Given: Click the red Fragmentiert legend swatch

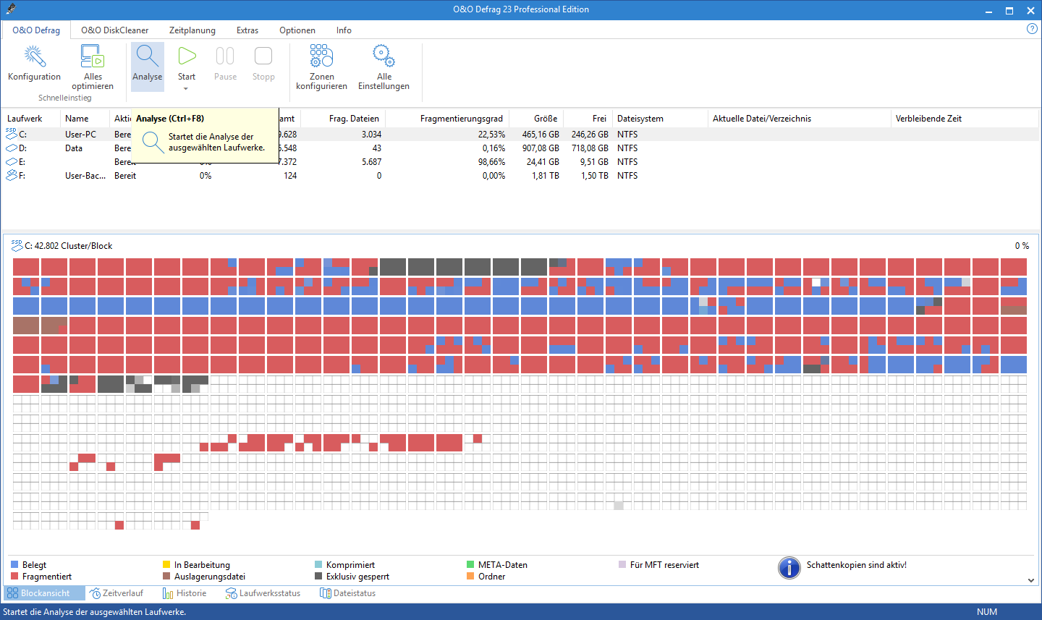Looking at the screenshot, I should point(14,576).
